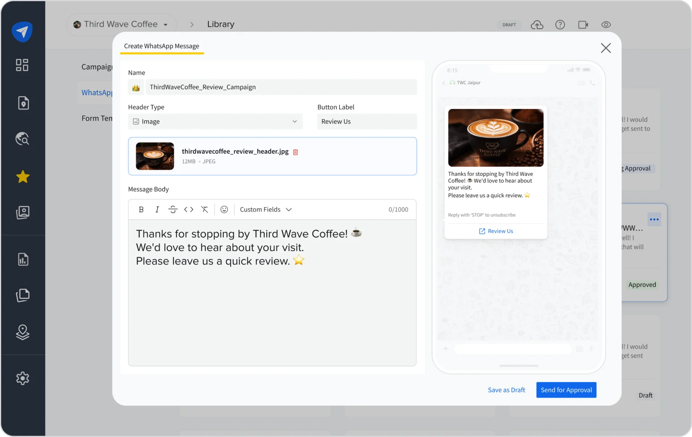This screenshot has width=692, height=437.
Task: Open the reports chart icon in sidebar
Action: tap(23, 259)
